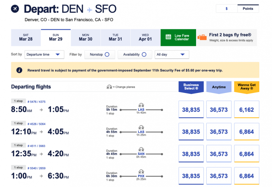Select the Sat Mar 28 date tab
272x187 pixels.
tap(26, 37)
